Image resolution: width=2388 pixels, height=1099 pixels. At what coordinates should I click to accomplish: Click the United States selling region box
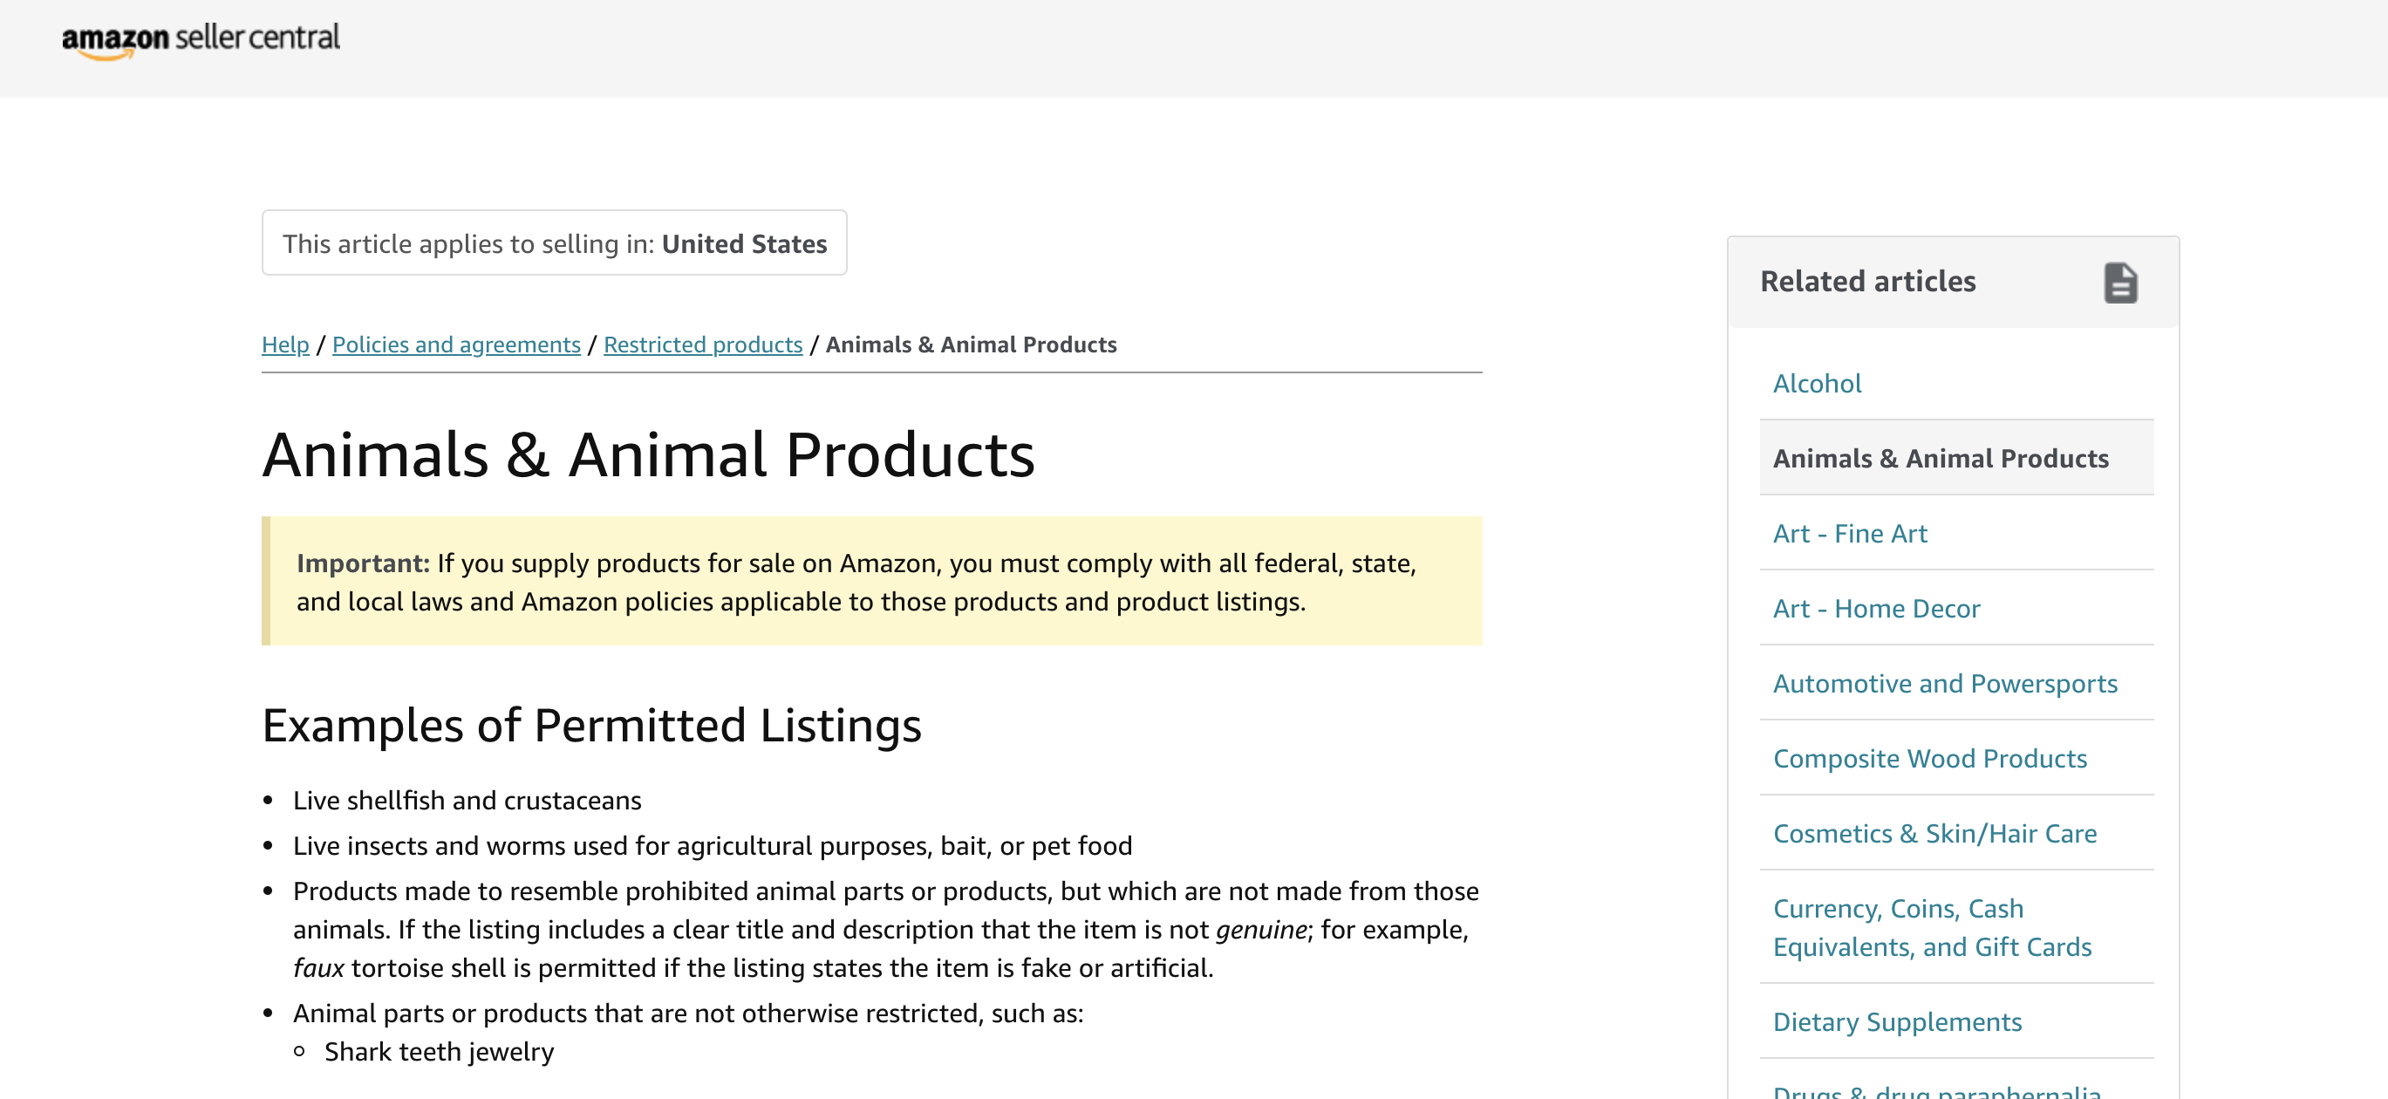(x=555, y=244)
